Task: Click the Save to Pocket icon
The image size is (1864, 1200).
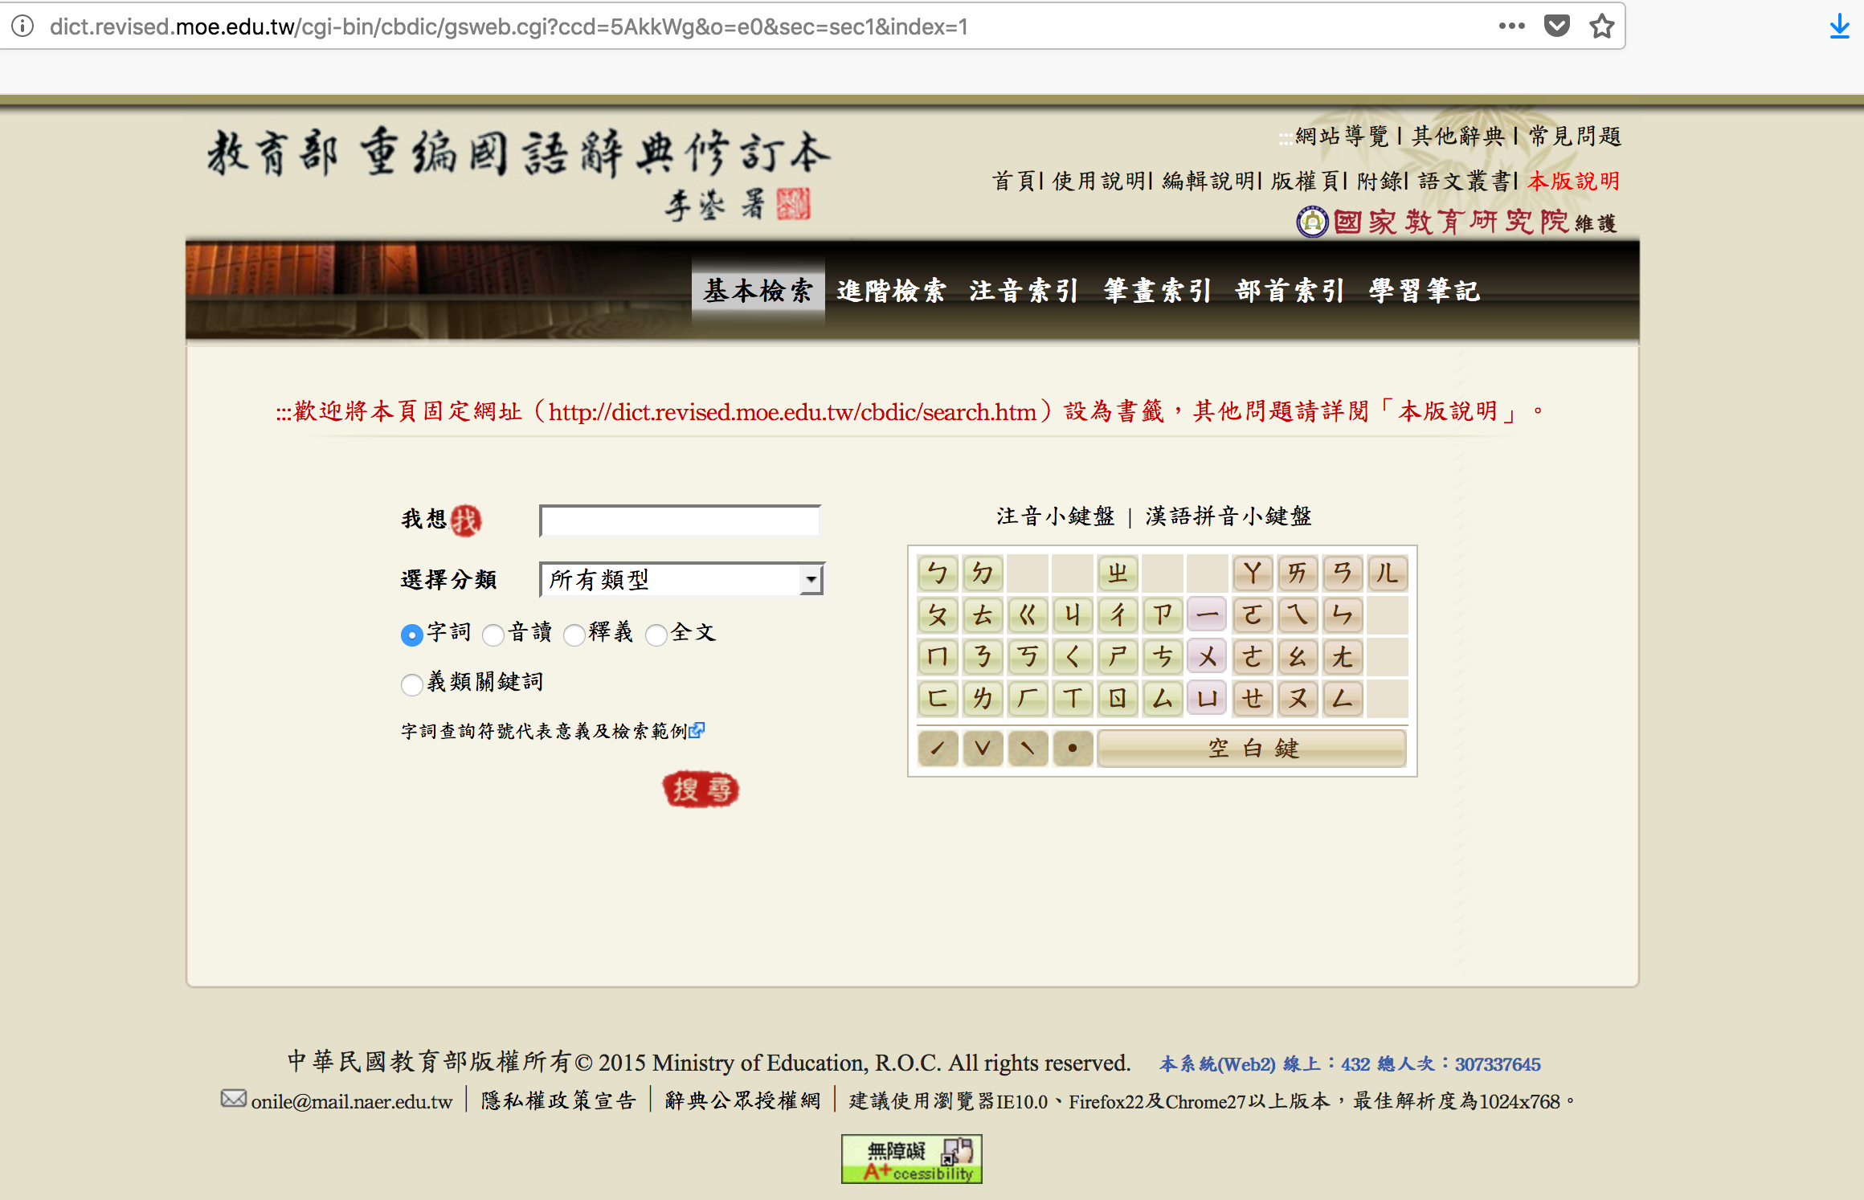Action: tap(1556, 26)
